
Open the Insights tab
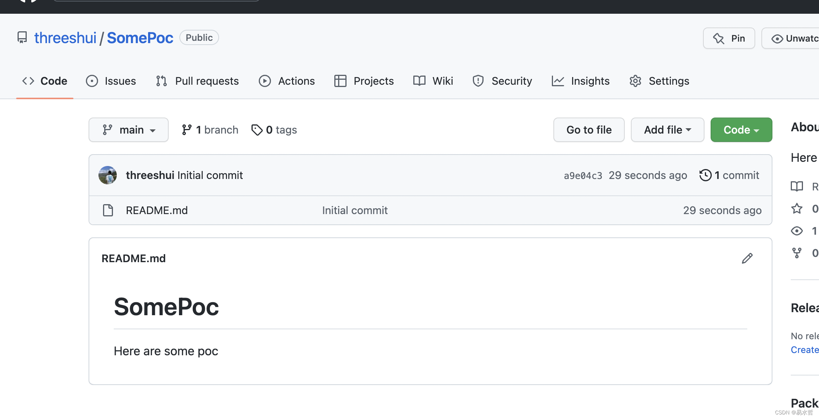point(581,81)
